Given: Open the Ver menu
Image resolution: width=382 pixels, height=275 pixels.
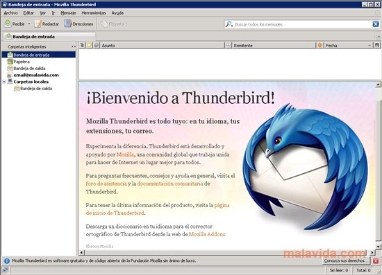Looking at the screenshot, I should (43, 13).
